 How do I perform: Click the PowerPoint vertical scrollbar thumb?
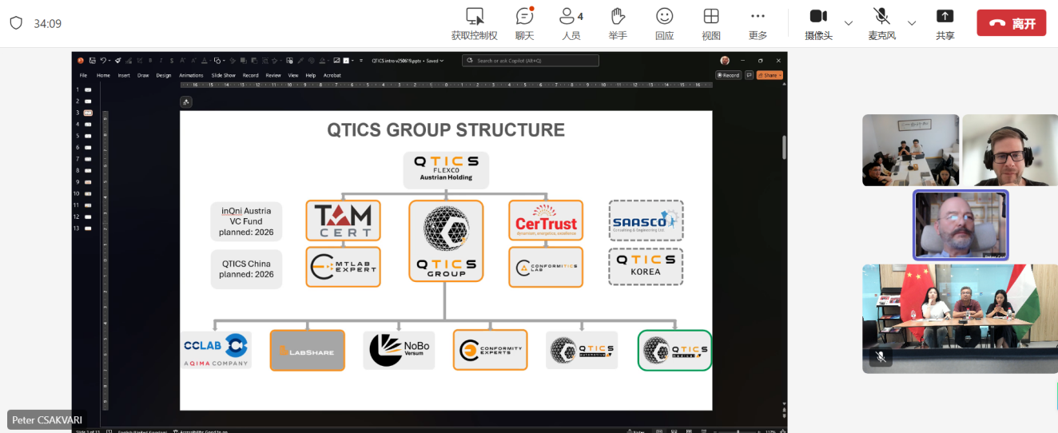[784, 147]
